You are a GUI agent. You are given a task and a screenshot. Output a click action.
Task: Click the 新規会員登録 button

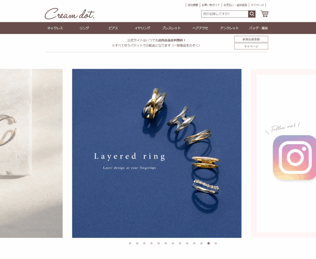pyautogui.click(x=251, y=39)
